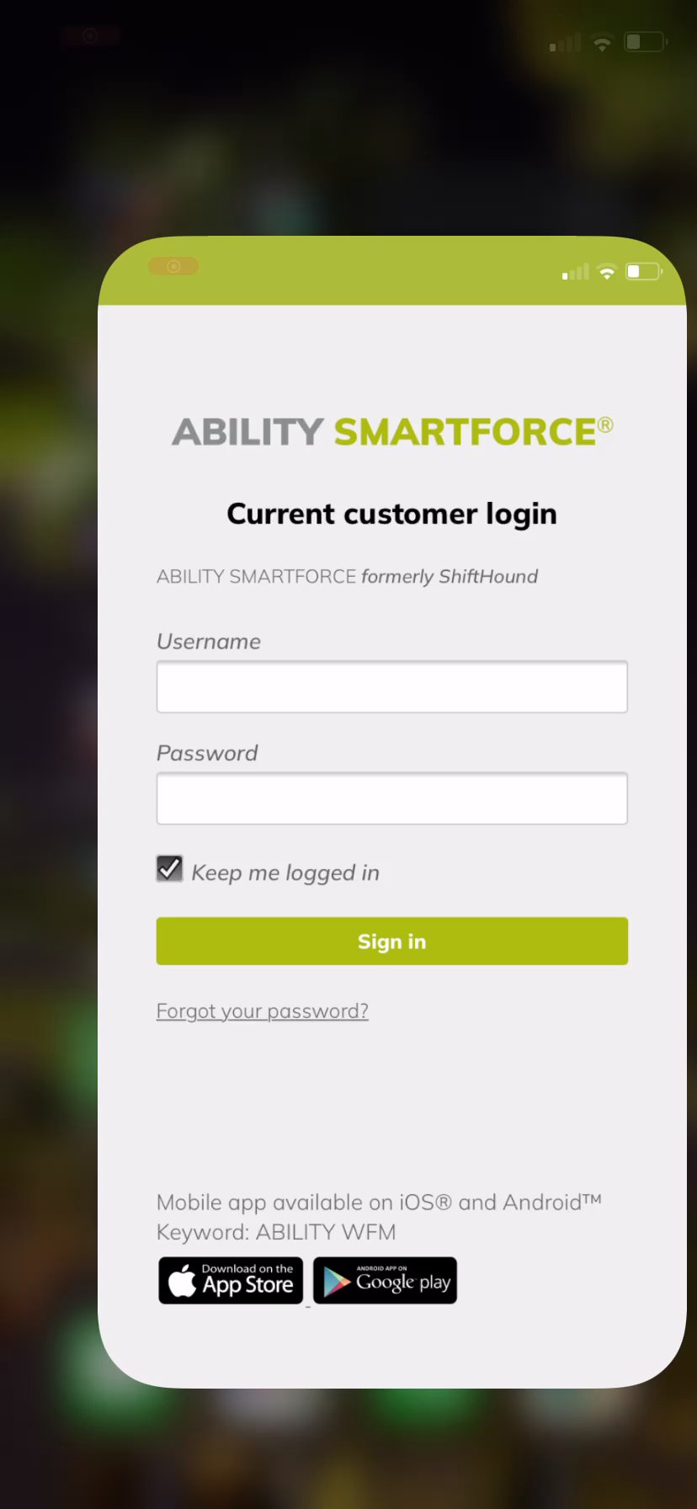Tap the cellular signal bars in the green header
The height and width of the screenshot is (1509, 697).
576,272
